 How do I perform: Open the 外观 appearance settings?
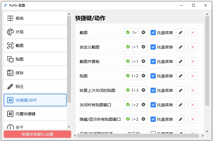[x=35, y=32]
